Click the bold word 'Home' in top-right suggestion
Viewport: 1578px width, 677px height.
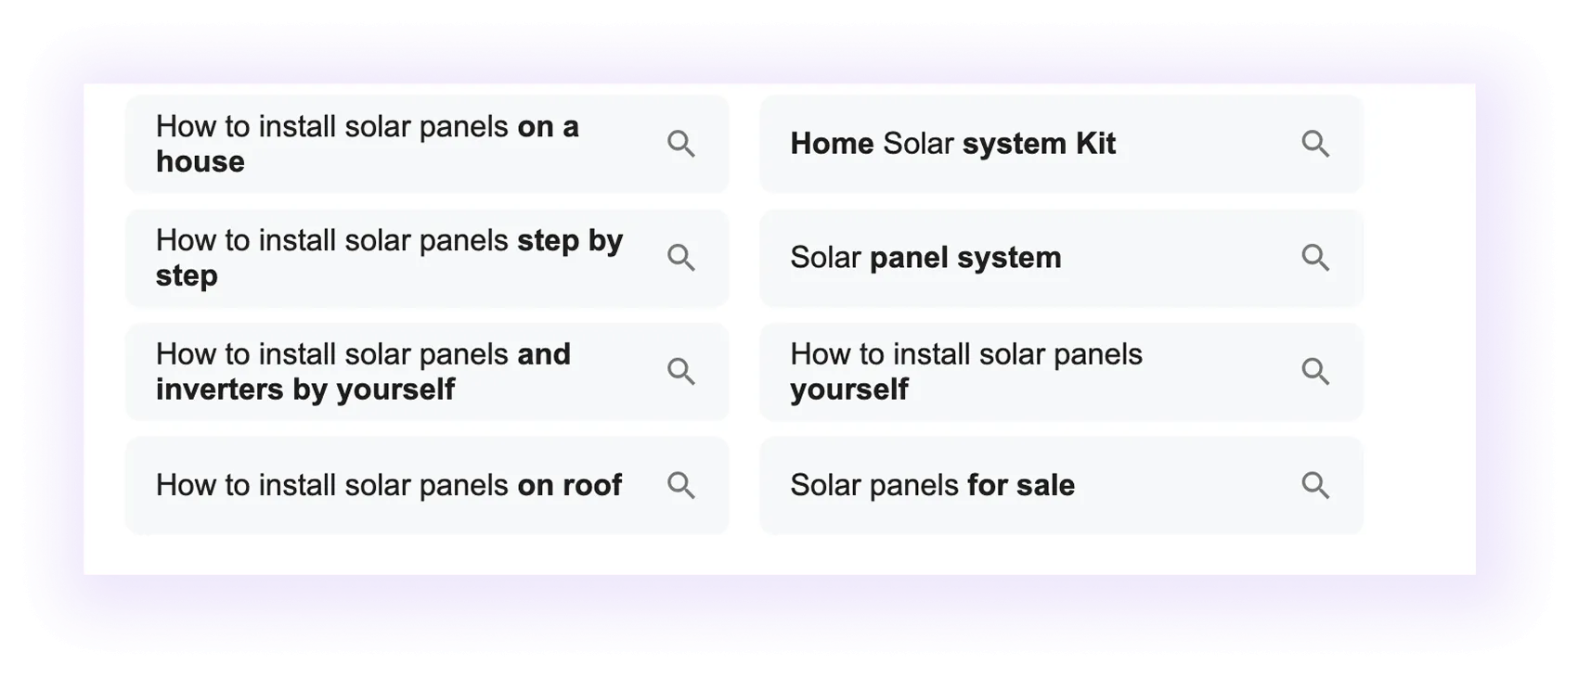pos(833,144)
